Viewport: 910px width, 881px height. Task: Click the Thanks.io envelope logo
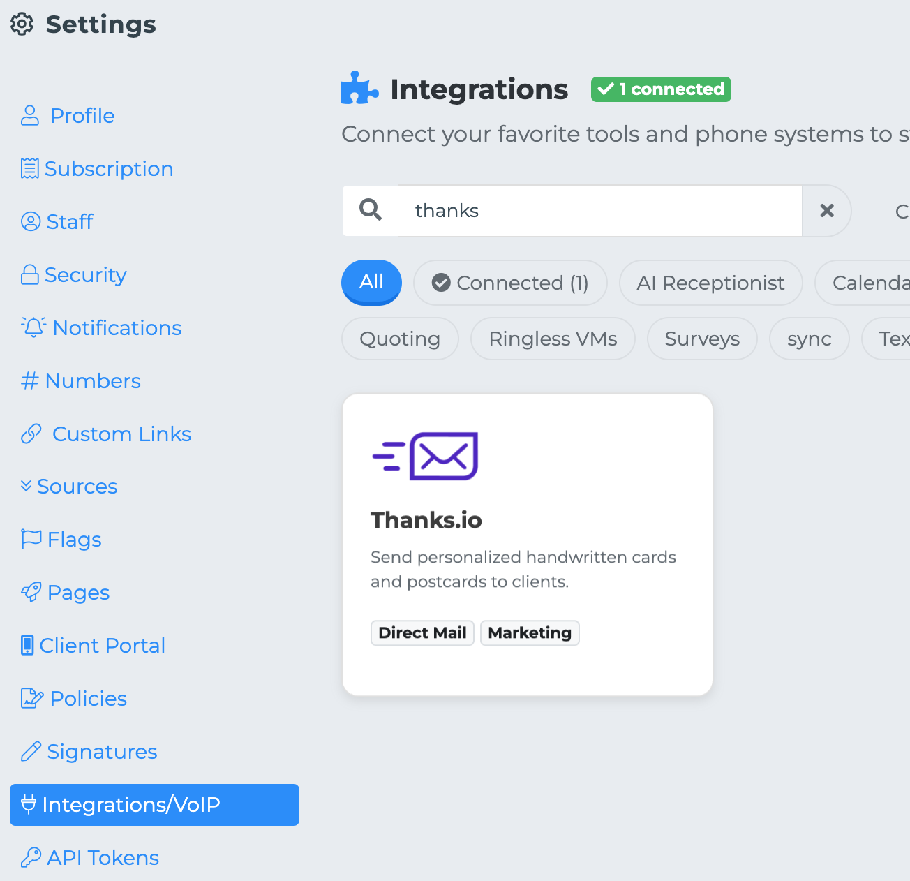(x=425, y=457)
